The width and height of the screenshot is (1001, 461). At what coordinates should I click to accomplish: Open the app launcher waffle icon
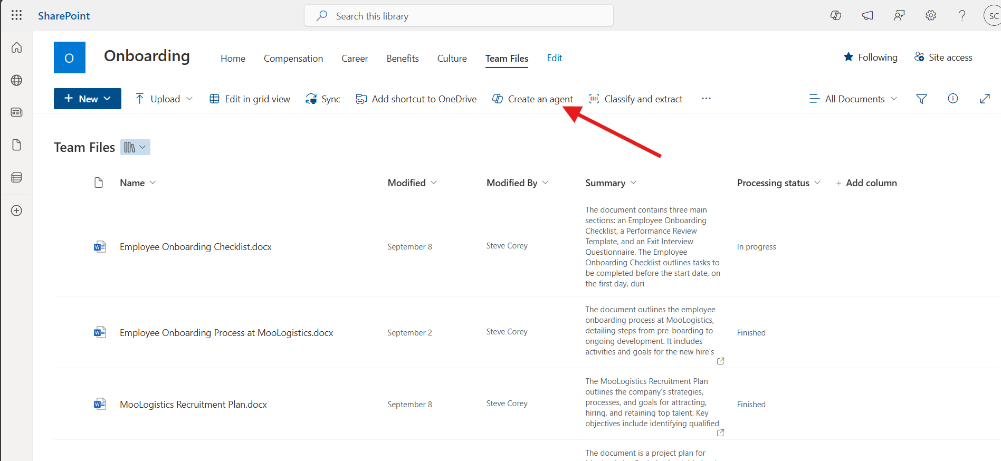pyautogui.click(x=16, y=15)
